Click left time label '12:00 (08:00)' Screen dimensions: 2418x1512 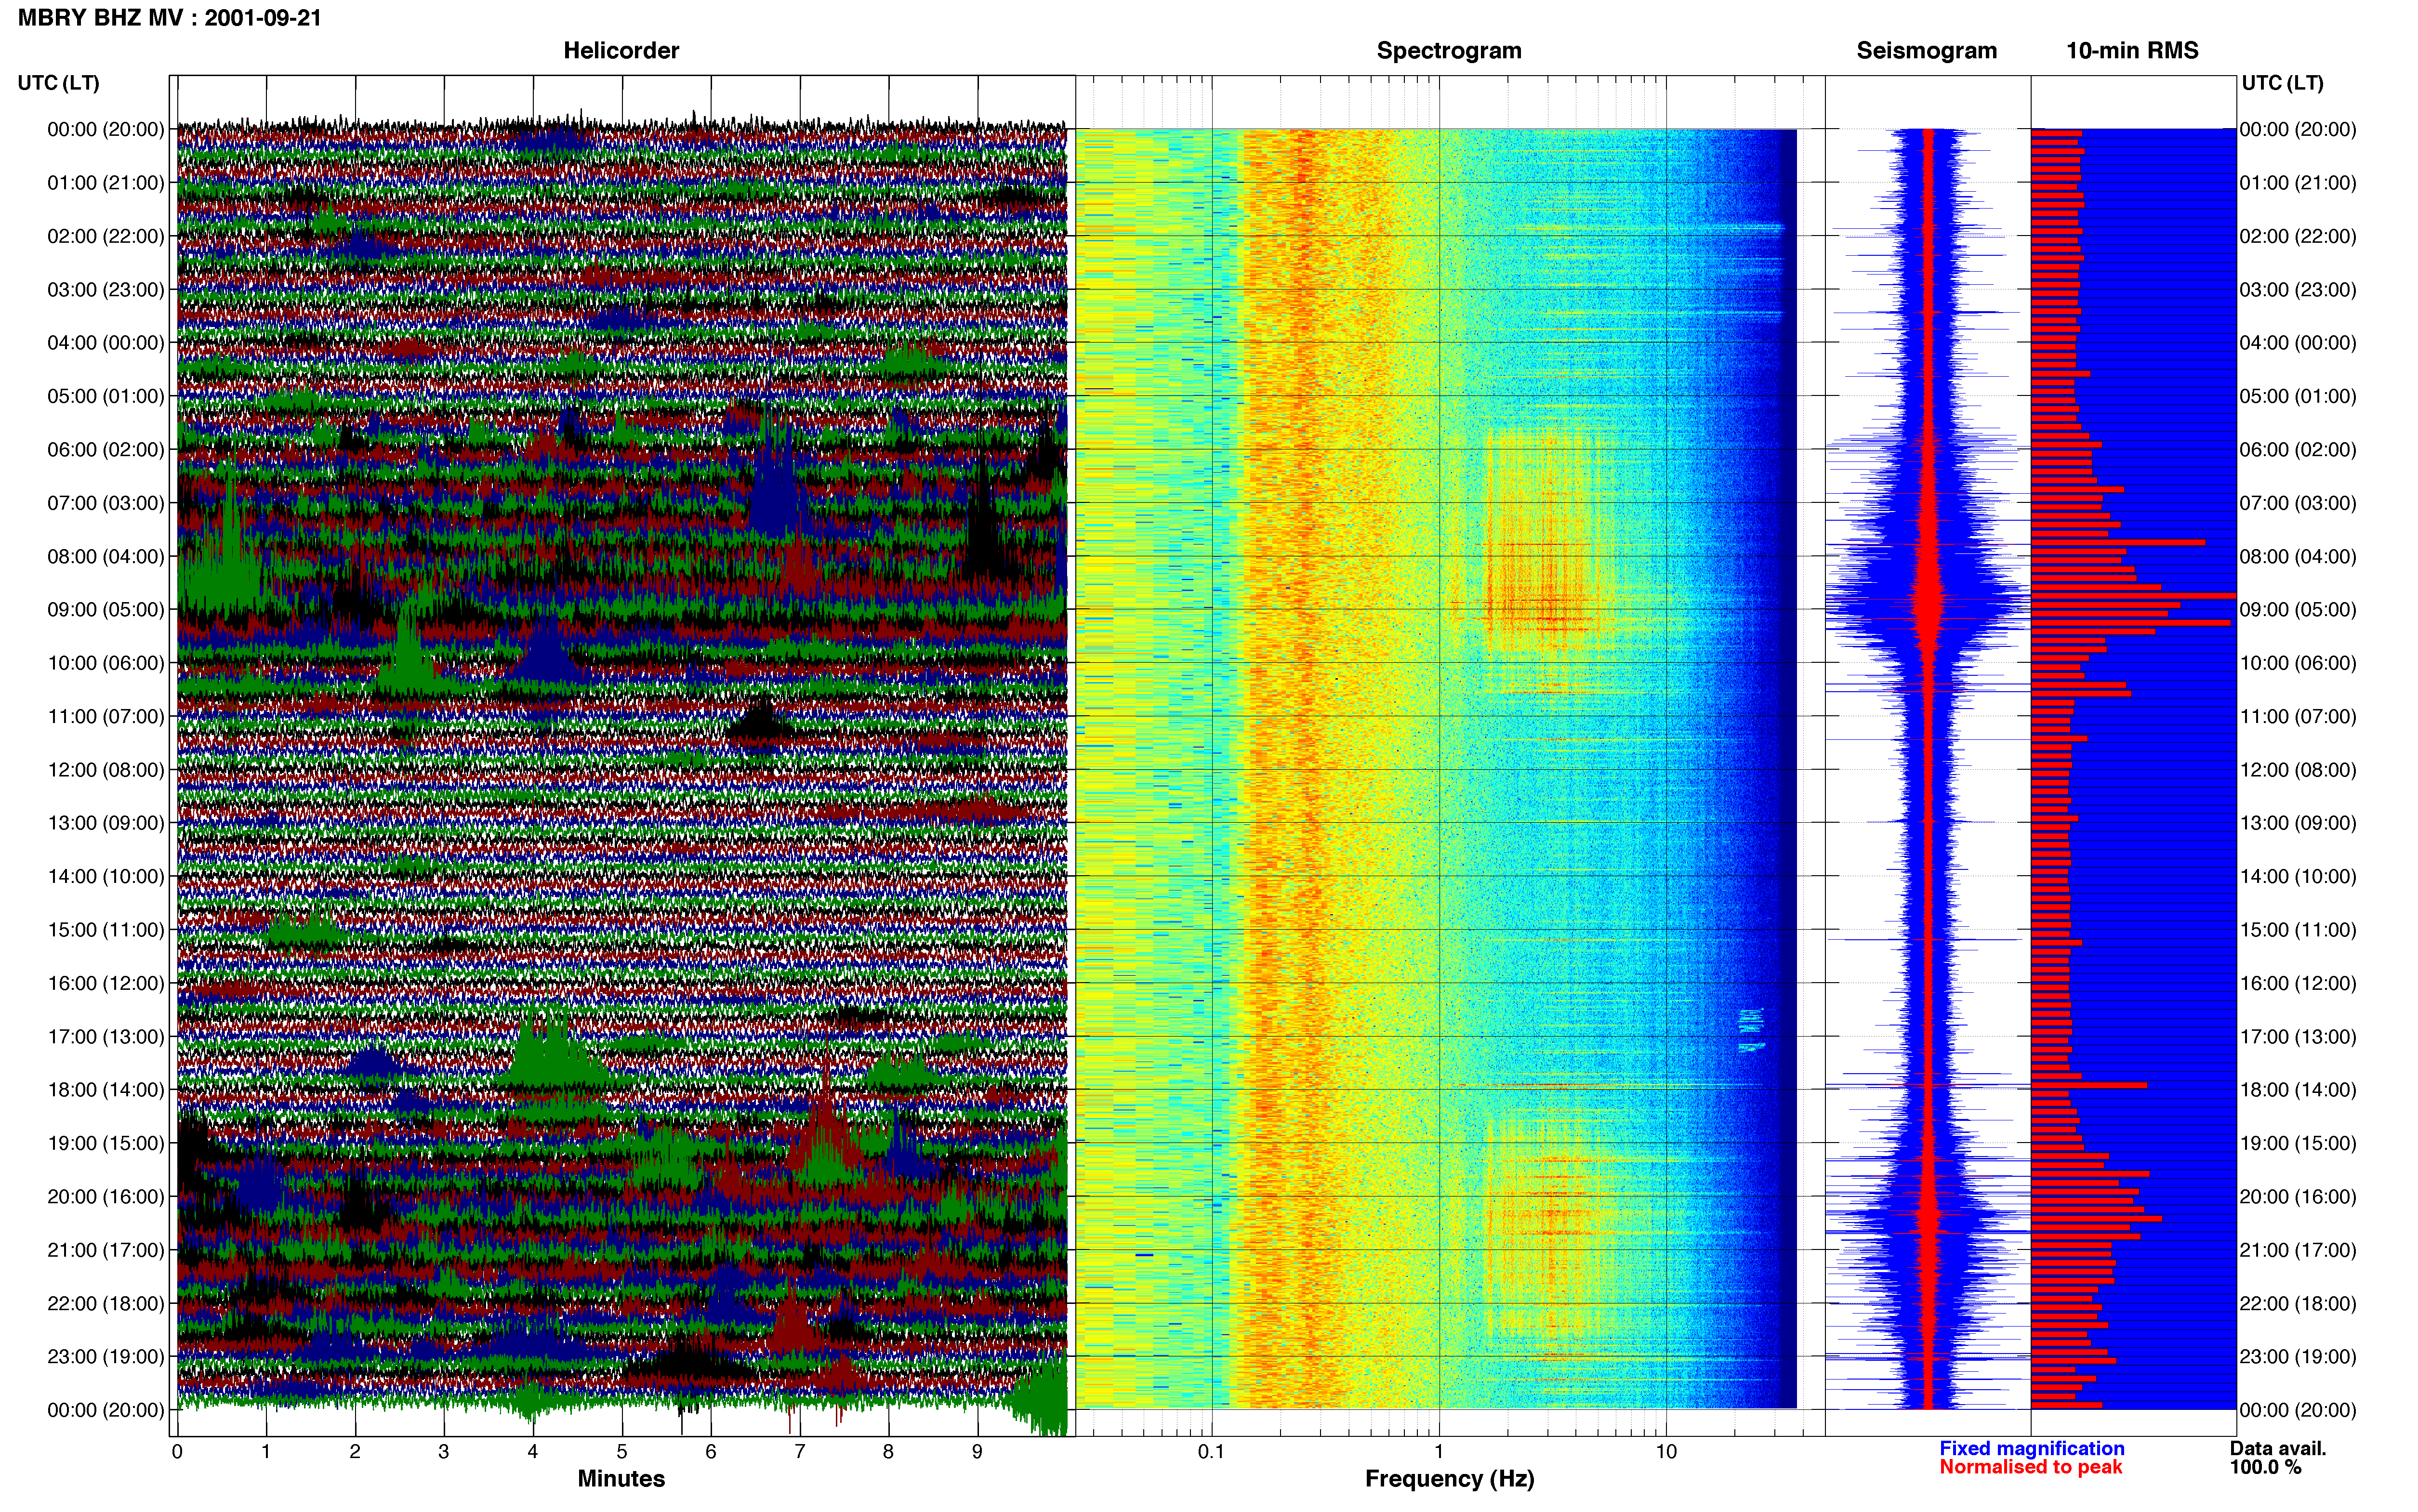(x=106, y=770)
